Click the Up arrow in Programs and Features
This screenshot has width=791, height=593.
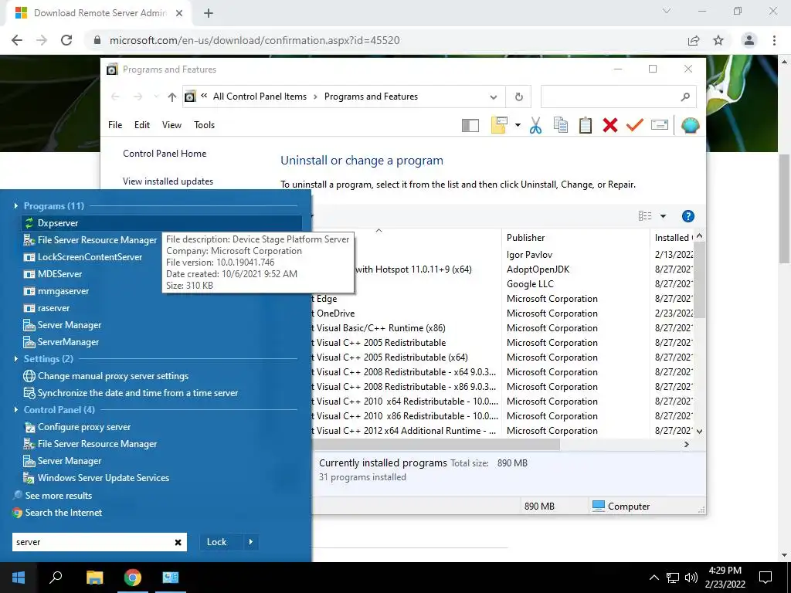(172, 97)
